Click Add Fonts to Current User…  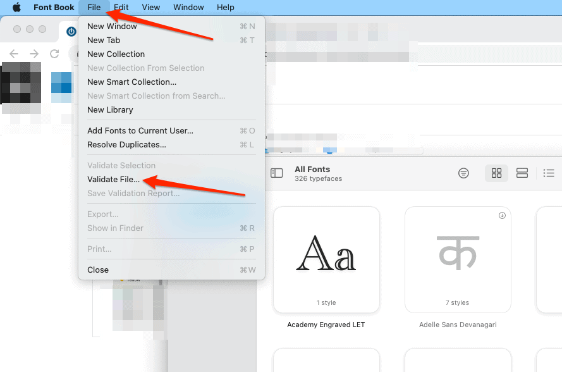tap(140, 130)
